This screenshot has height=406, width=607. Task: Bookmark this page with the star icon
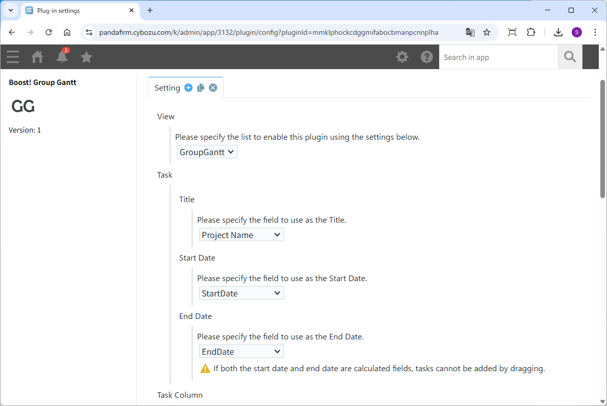(487, 32)
